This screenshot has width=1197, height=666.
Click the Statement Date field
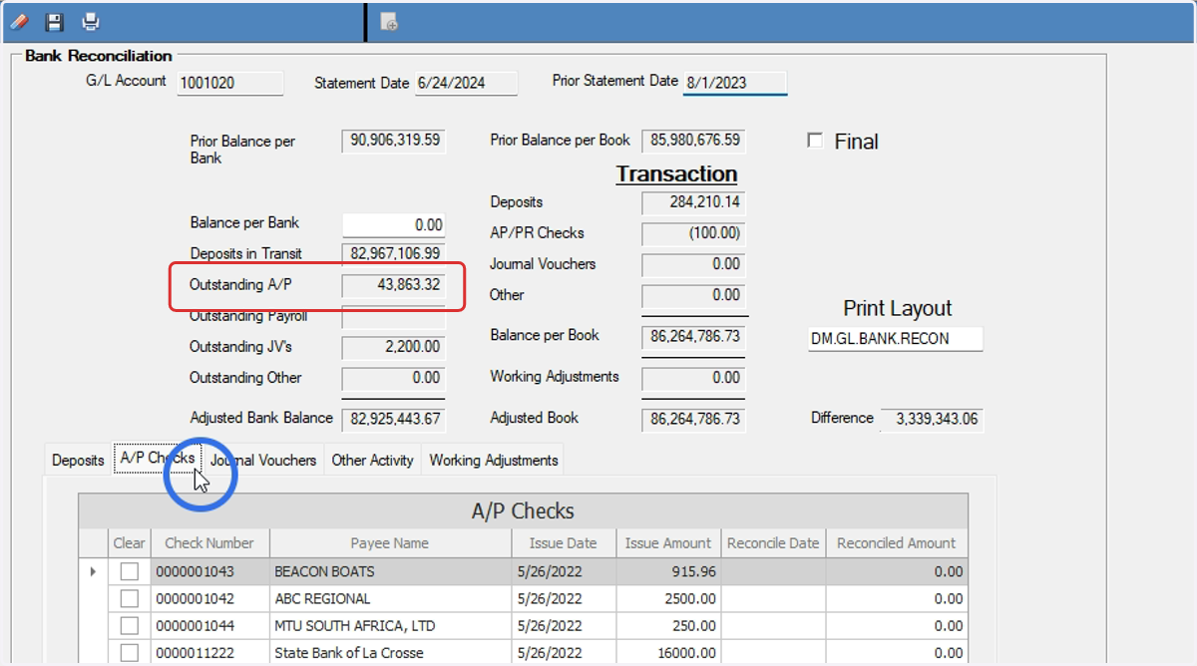465,83
